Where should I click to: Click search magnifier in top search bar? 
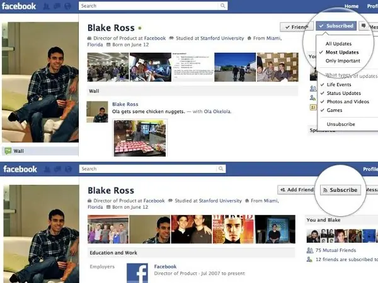tap(222, 6)
